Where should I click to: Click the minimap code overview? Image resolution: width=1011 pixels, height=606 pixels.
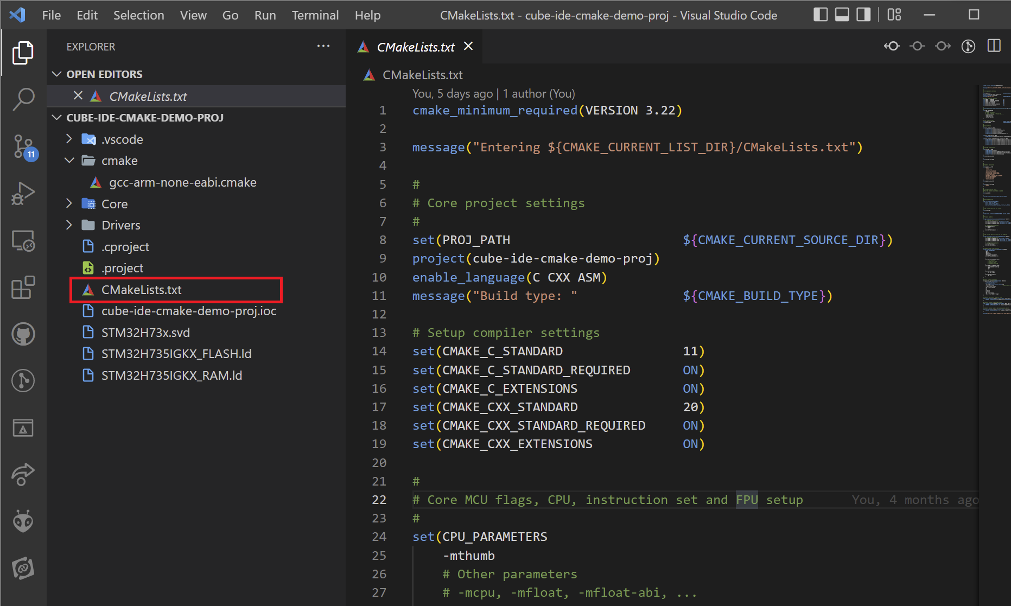[996, 201]
